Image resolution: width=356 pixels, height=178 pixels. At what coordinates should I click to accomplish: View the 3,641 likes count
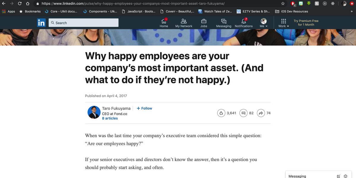point(231,113)
